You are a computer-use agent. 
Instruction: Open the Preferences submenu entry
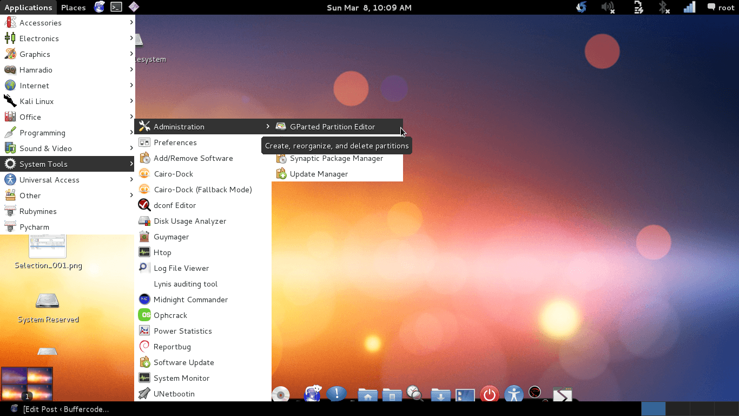[203, 142]
